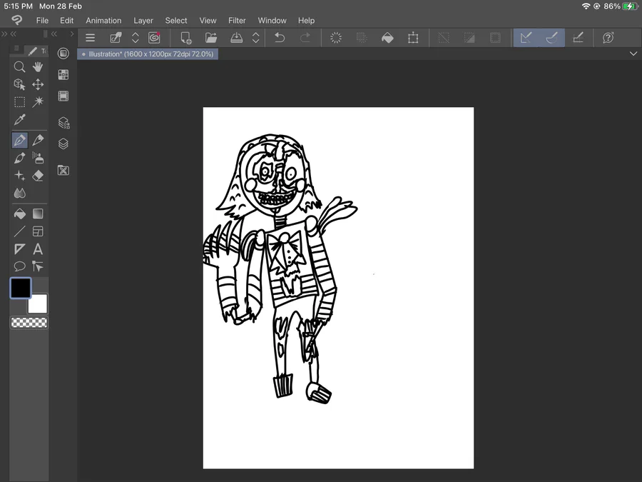Click the Fill bucket in the command bar
The height and width of the screenshot is (482, 642).
point(387,38)
